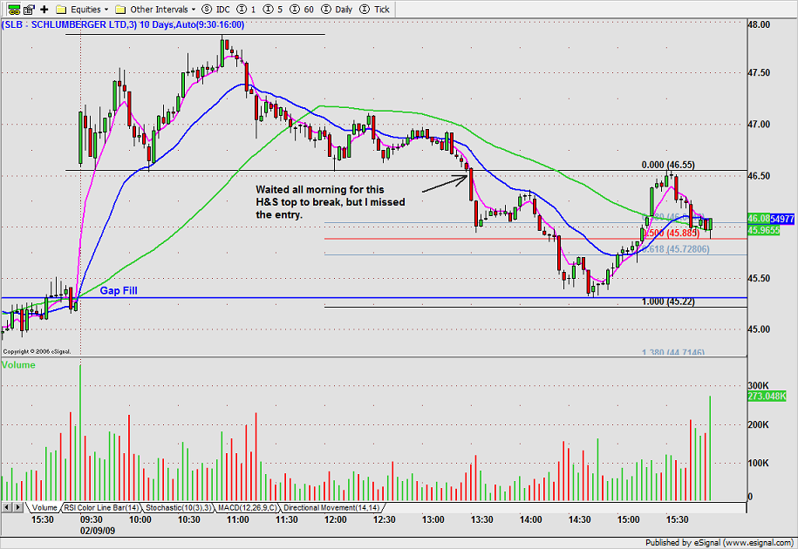Screen dimensions: 798x549
Task: Click the Gap Fill label
Action: coord(118,290)
